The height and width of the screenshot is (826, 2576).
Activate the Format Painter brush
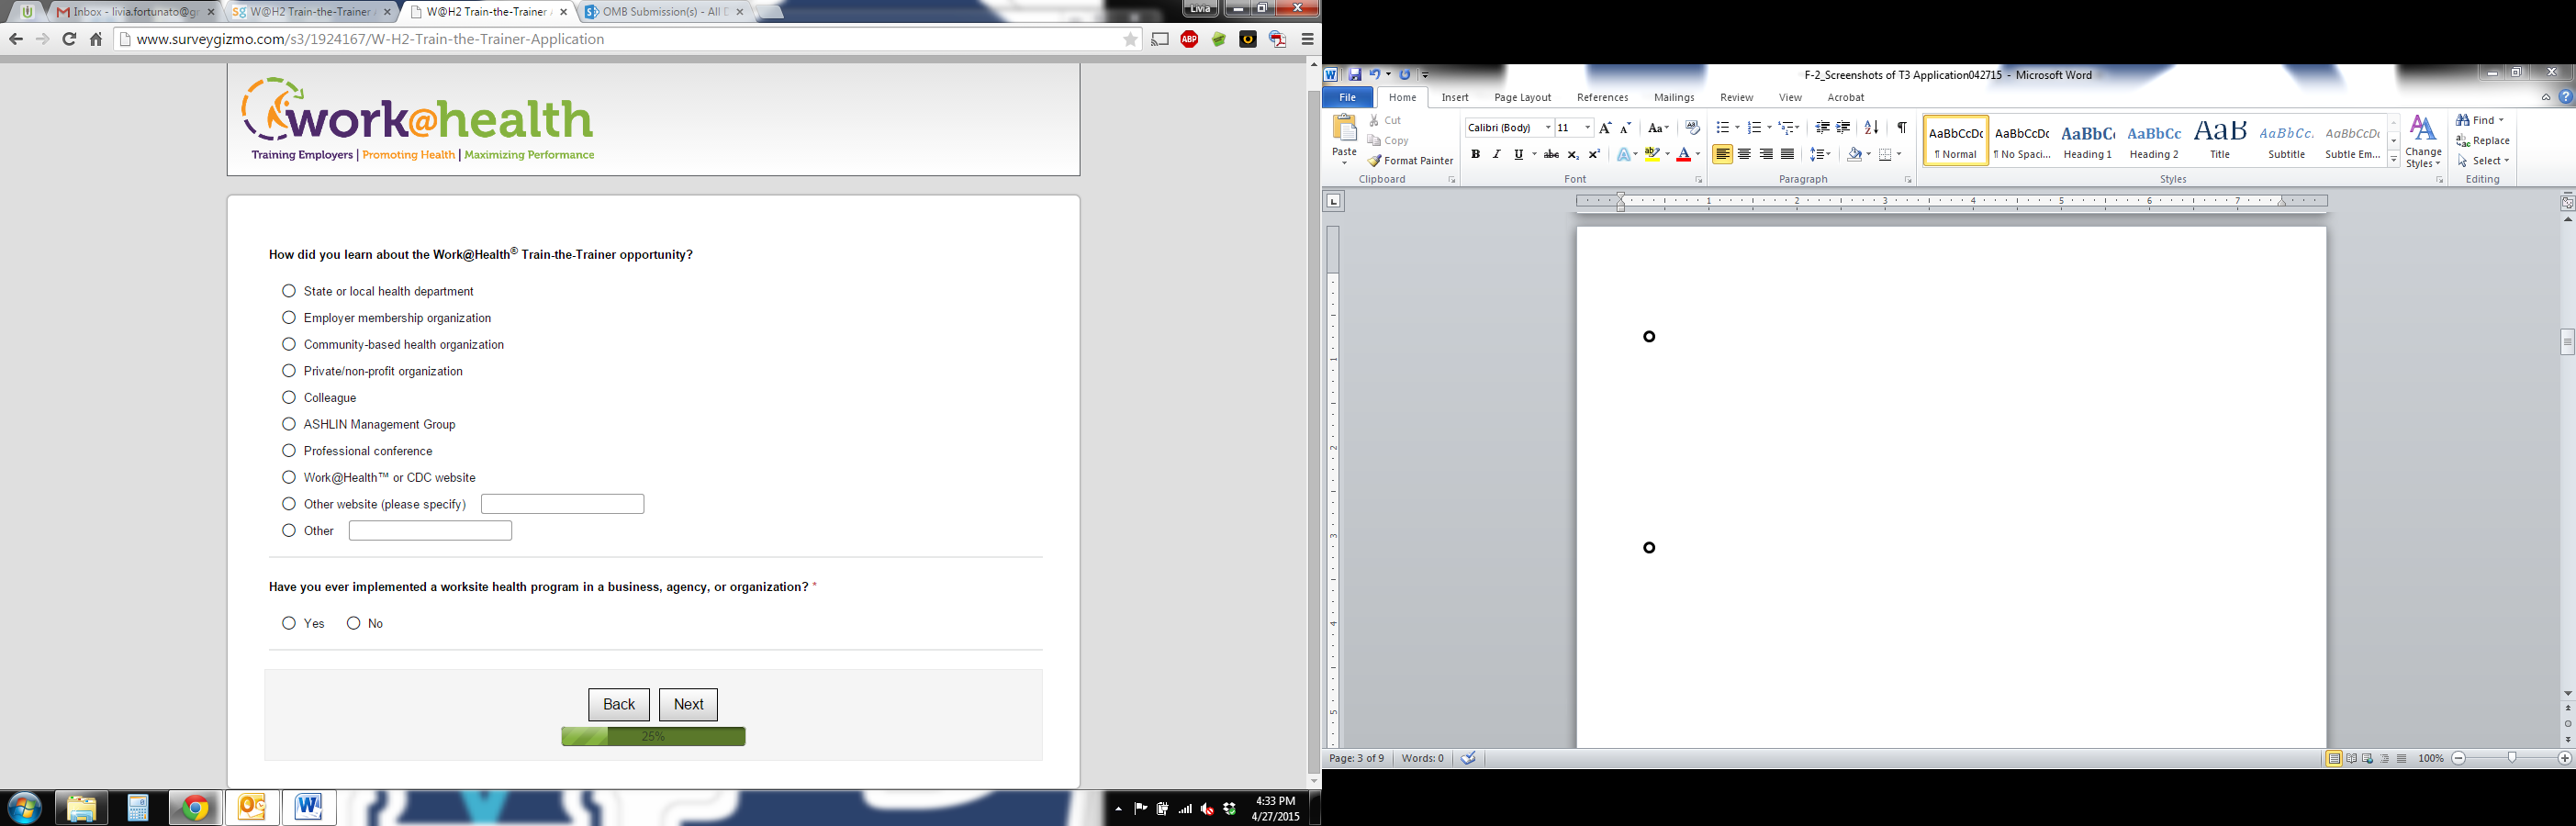[1410, 161]
